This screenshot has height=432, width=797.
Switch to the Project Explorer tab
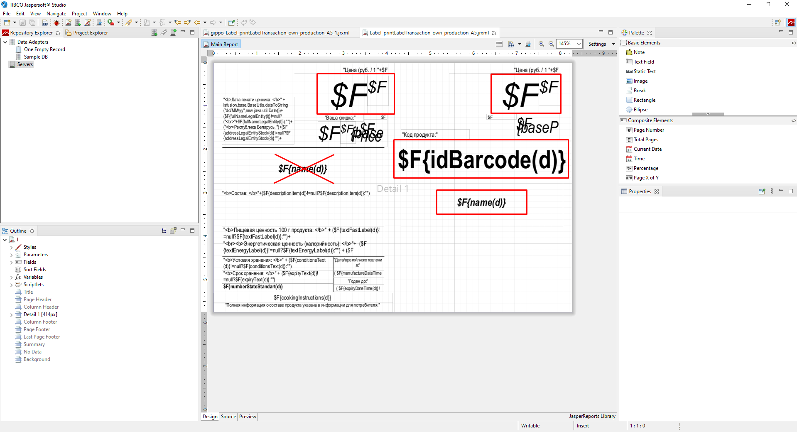tap(90, 33)
